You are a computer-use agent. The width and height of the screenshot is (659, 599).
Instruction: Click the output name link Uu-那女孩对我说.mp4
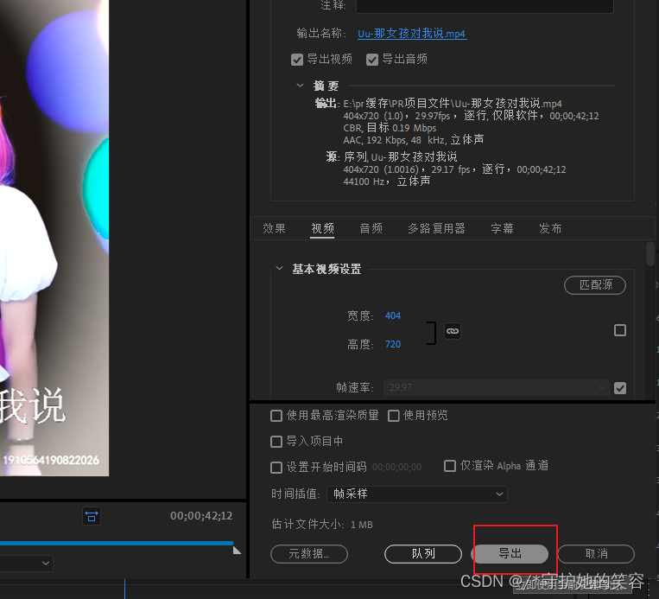click(x=411, y=33)
